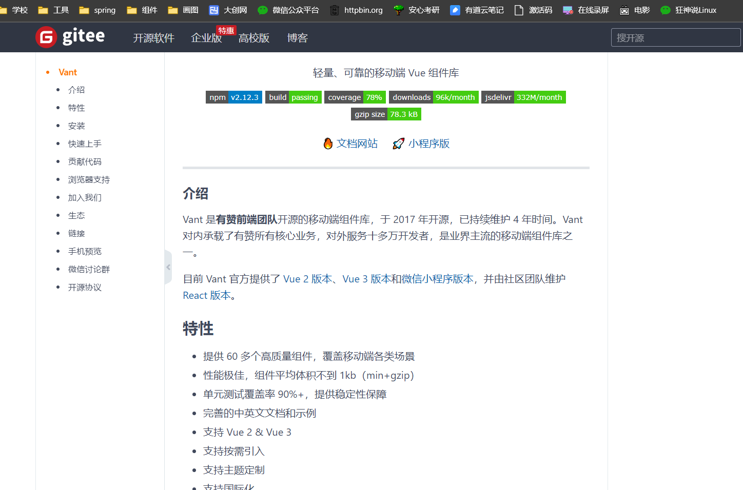Click the bullet 性能极佳，组件平均体积不到 1kb
Image resolution: width=743 pixels, height=490 pixels.
pyautogui.click(x=308, y=375)
